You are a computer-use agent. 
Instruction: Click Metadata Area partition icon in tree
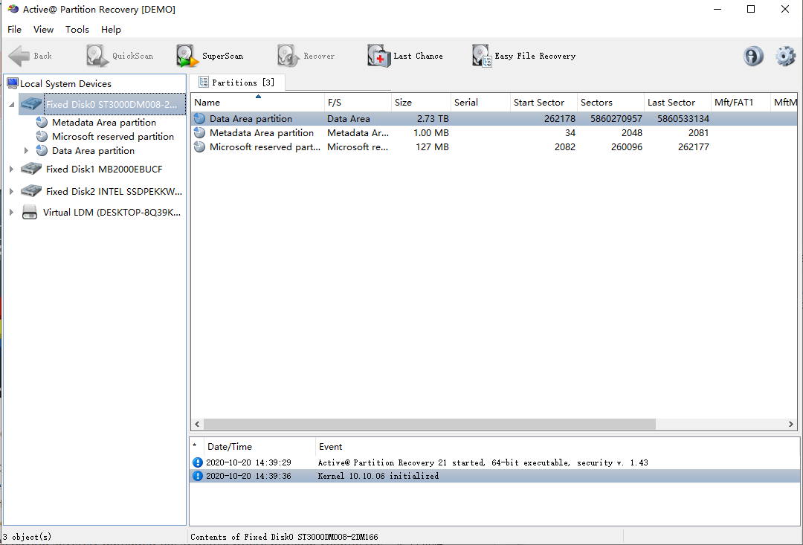pyautogui.click(x=42, y=123)
